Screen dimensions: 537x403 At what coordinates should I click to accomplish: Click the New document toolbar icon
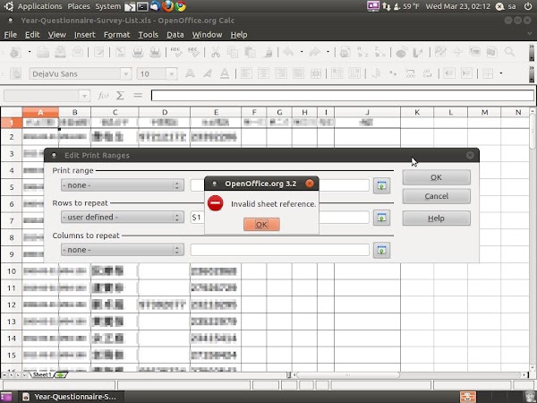[14, 52]
